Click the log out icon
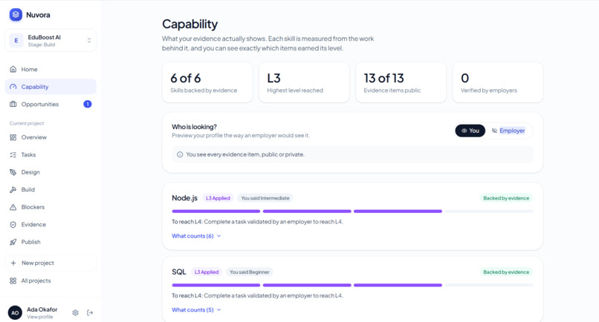 pyautogui.click(x=90, y=313)
